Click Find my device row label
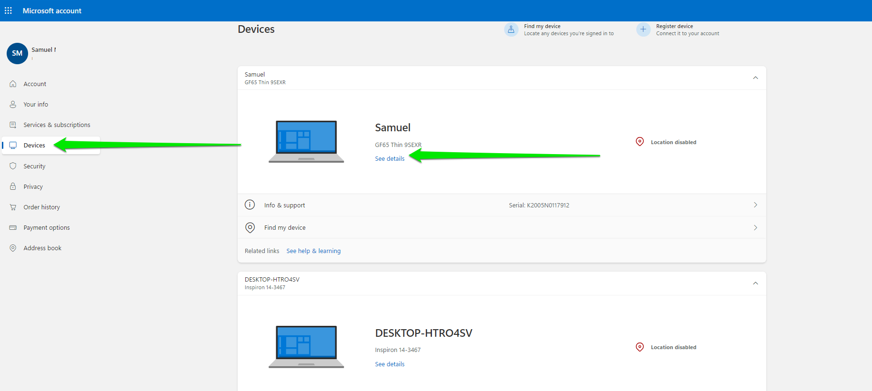The width and height of the screenshot is (872, 391). (285, 227)
